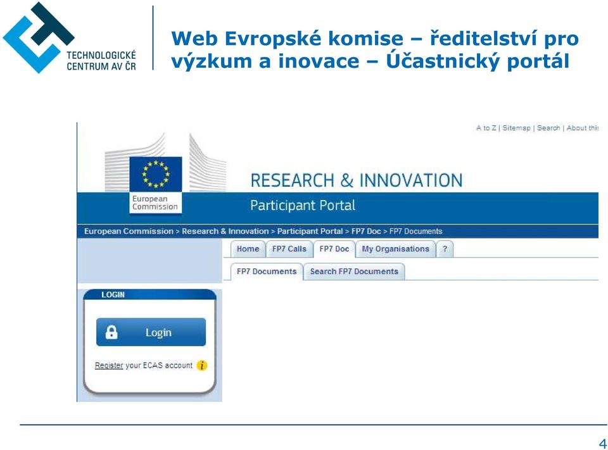Click the blue Login button
This screenshot has width=608, height=450.
(151, 332)
